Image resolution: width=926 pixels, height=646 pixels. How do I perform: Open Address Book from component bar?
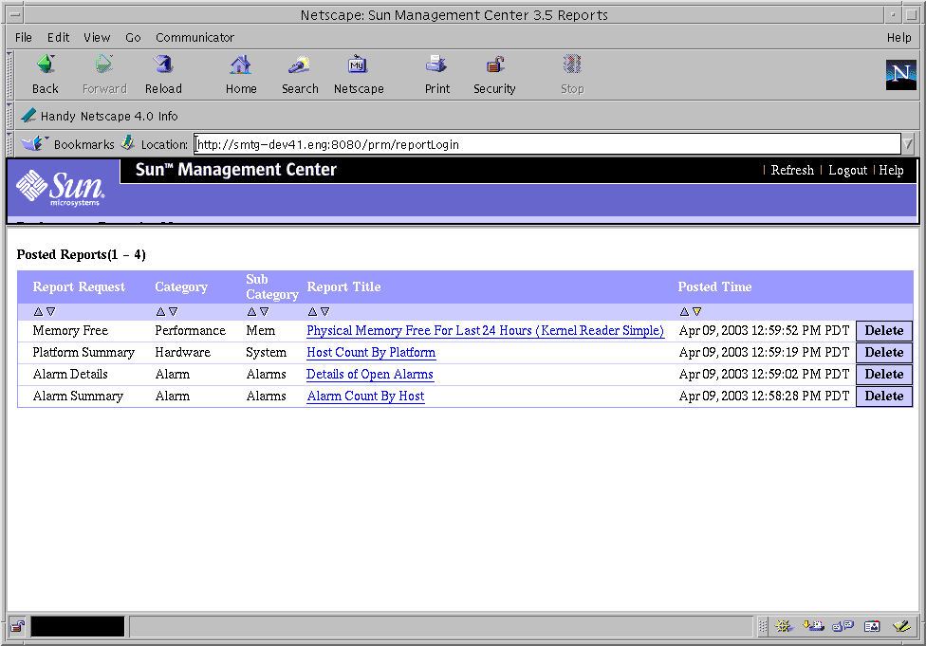click(872, 626)
